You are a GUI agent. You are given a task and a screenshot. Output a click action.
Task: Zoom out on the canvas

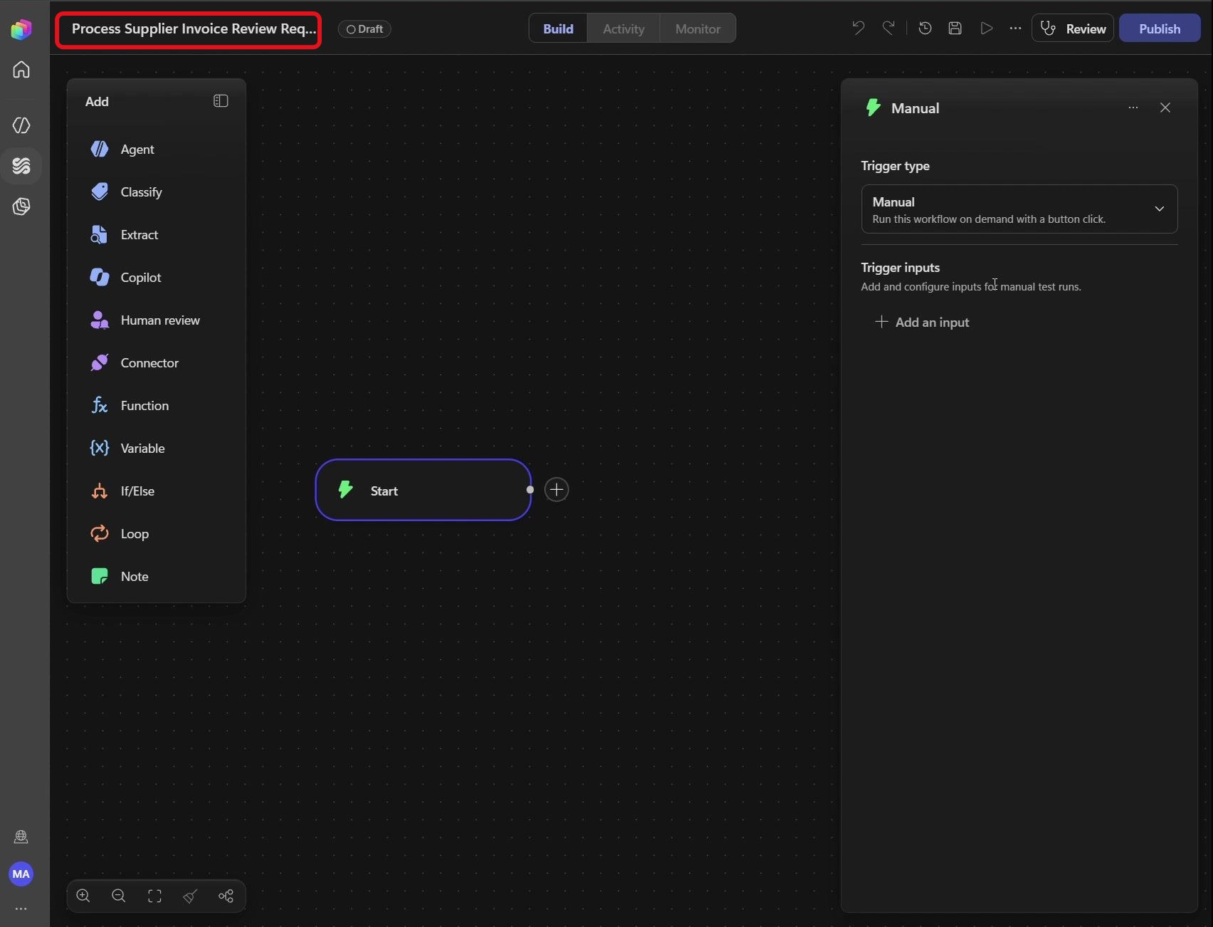tap(119, 896)
